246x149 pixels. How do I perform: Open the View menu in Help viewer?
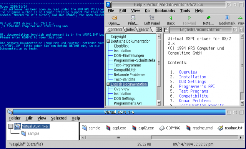tap(136, 11)
